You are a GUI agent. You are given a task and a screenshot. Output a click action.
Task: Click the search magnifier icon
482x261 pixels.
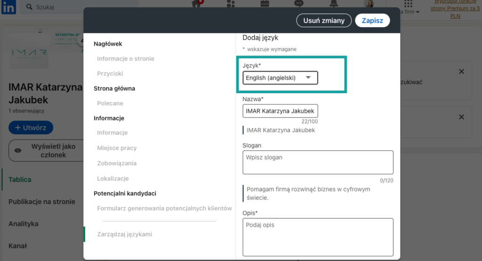(x=29, y=7)
